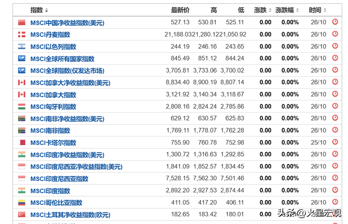Screen dimensions: 348x224
Task: Open the MSCI丹麦指数 link
Action: [50, 35]
